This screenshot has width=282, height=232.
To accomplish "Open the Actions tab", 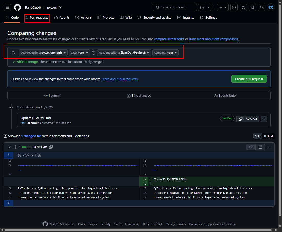I will click(x=83, y=17).
